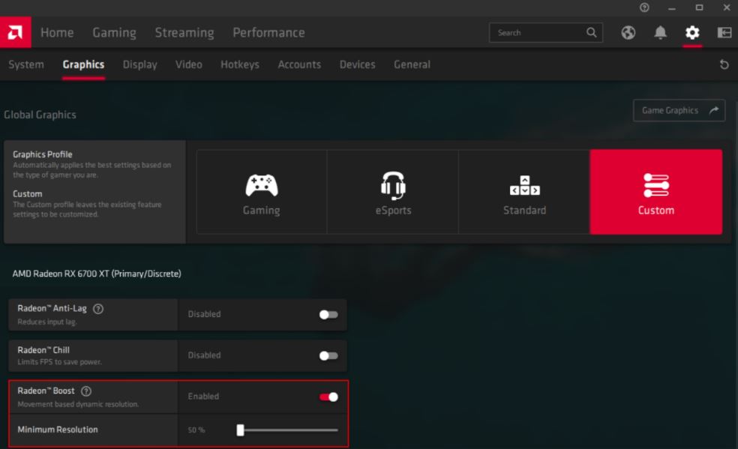
Task: Click the reset arrow icon
Action: point(724,64)
